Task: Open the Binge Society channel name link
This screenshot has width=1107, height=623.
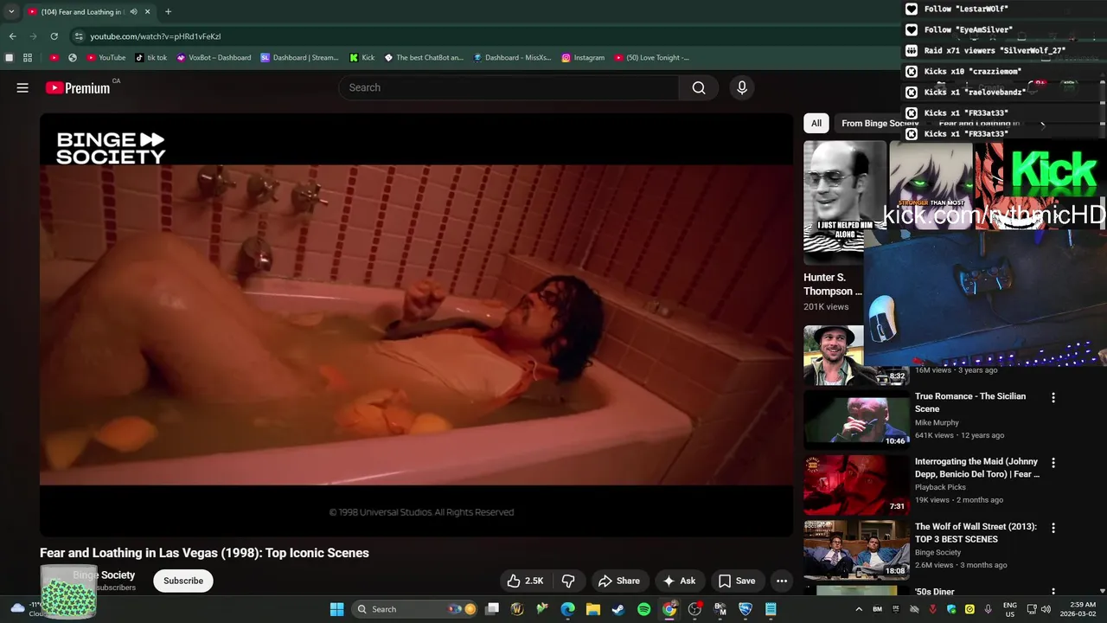Action: click(104, 575)
